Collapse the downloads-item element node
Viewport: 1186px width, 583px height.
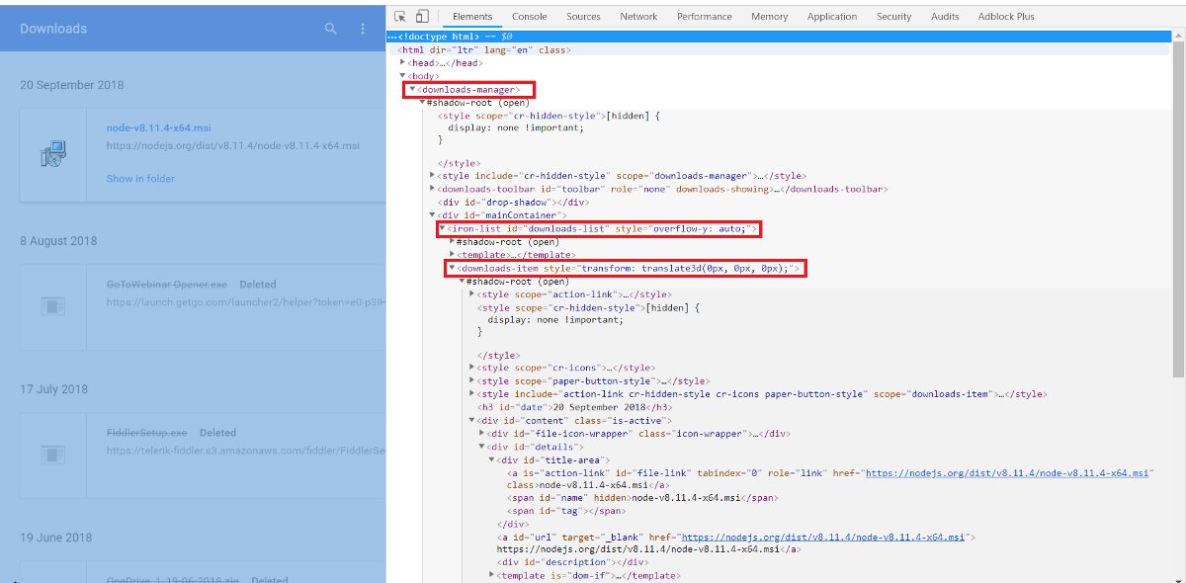(x=453, y=268)
